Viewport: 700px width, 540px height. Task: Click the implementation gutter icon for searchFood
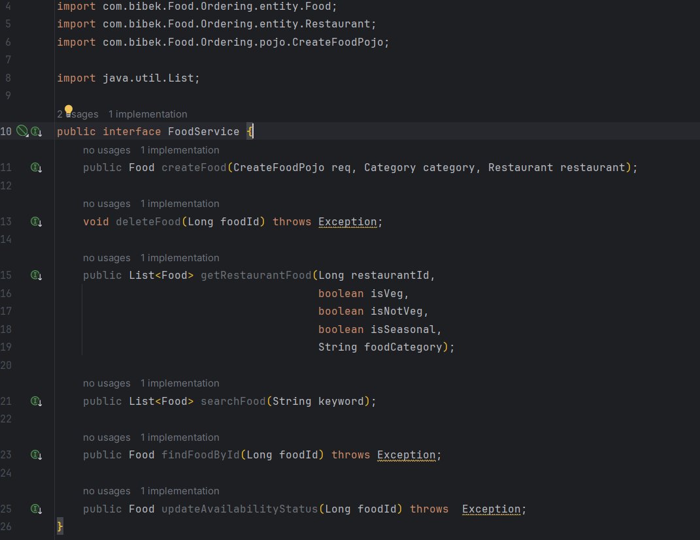36,402
